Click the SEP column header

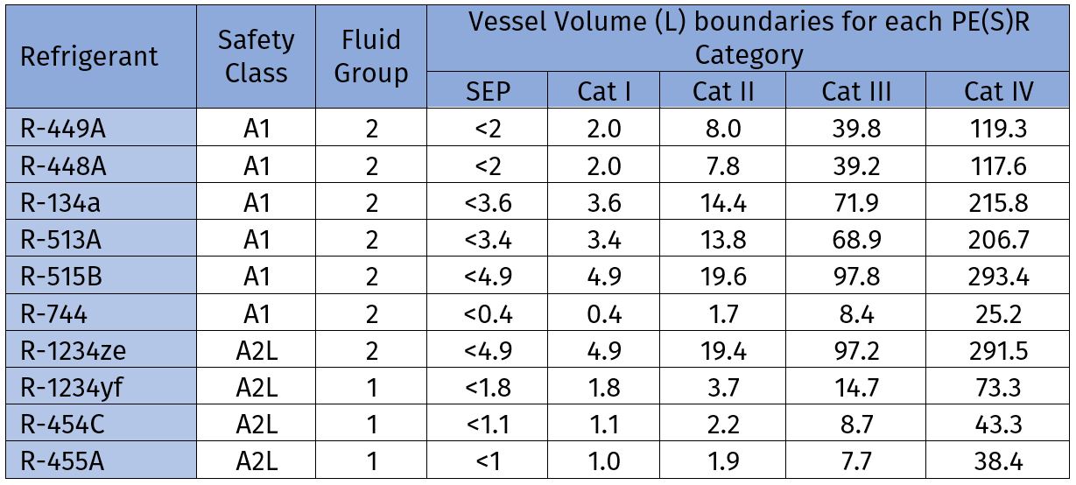(487, 91)
